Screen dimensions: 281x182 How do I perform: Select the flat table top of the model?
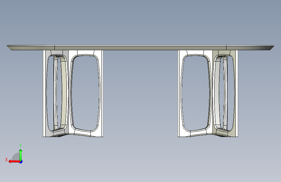[x=140, y=48]
